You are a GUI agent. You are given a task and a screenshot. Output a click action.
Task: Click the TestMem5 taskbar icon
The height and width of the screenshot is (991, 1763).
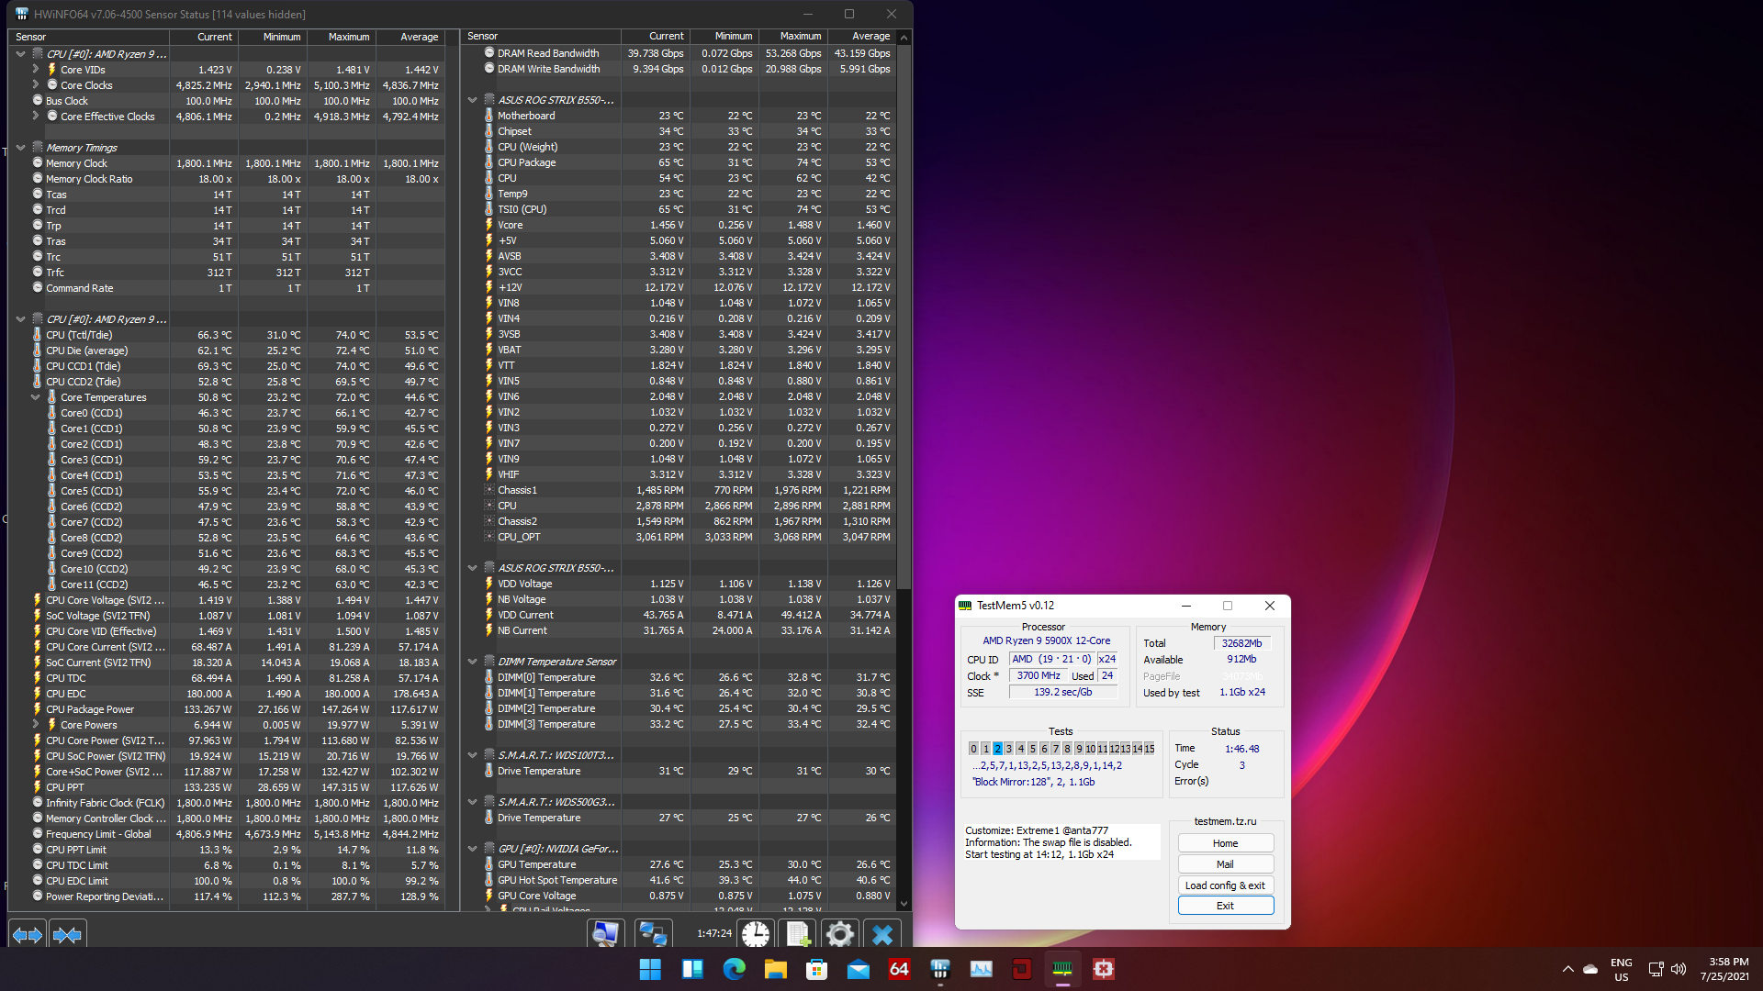[x=1062, y=969]
